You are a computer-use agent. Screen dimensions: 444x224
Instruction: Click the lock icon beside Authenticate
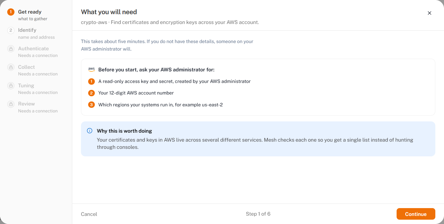11,49
